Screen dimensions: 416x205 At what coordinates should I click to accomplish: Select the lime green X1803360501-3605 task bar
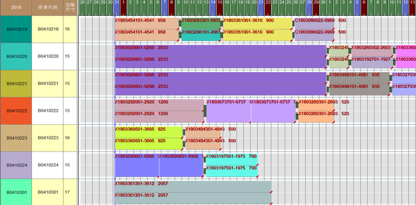coord(148,138)
